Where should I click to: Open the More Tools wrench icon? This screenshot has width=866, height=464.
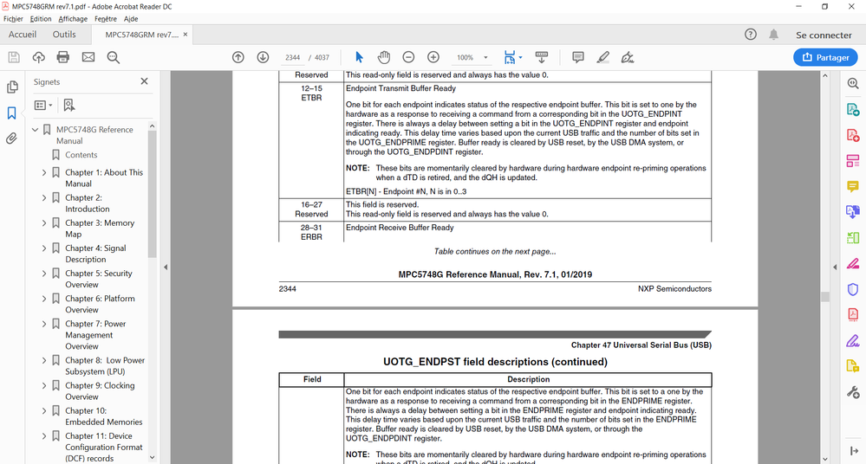point(853,392)
